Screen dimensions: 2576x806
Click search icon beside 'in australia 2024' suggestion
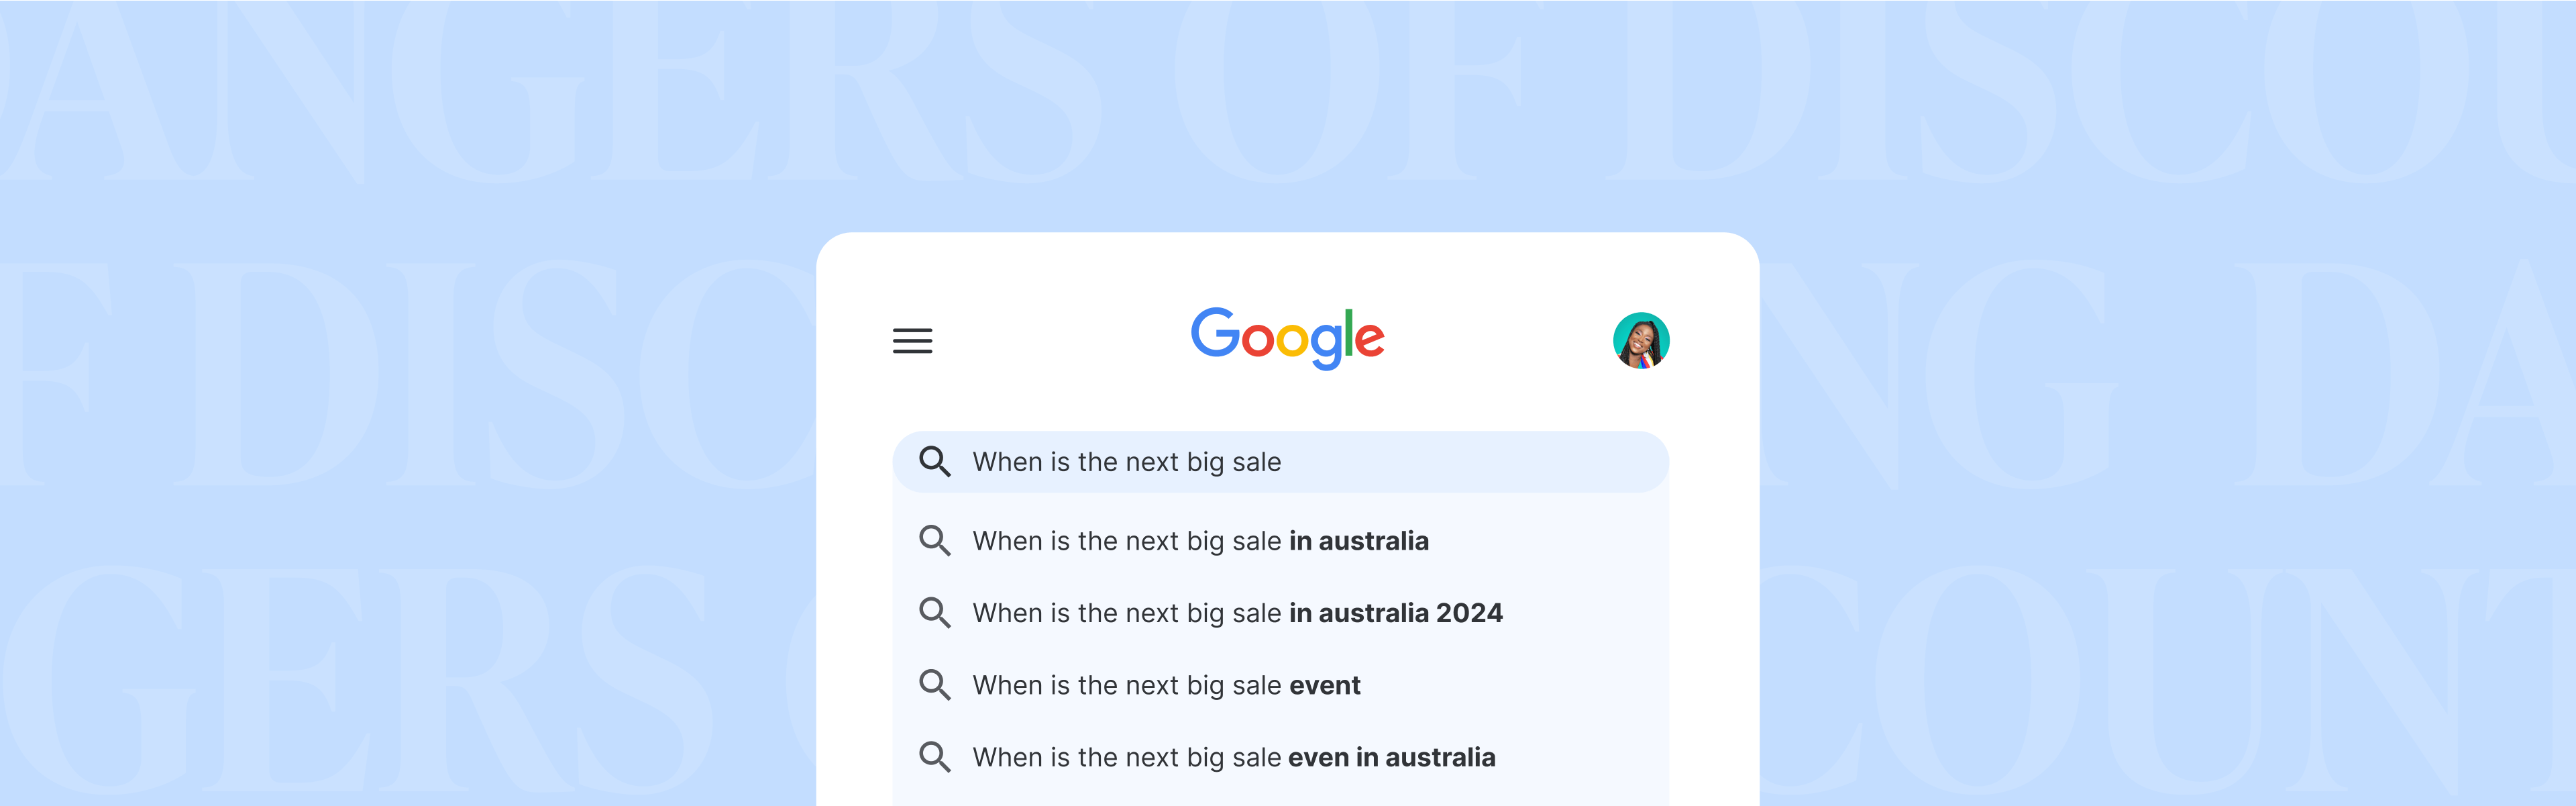[934, 613]
